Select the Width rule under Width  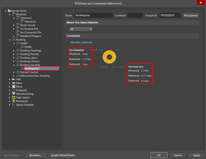(28, 47)
